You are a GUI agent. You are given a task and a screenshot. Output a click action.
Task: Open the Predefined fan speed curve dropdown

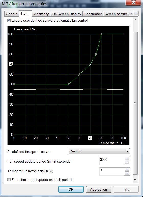[99, 151]
